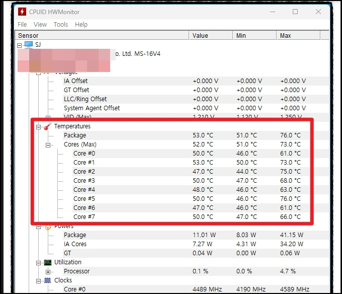Image resolution: width=342 pixels, height=294 pixels.
Task: Click the Package max value 76.0 °C
Action: 290,135
